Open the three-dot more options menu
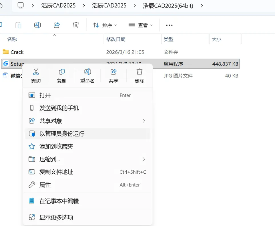Viewport: 275px width, 226px height. click(169, 25)
